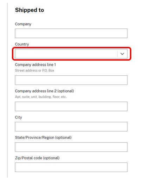Click the down chevron in the Country dropdown
The height and width of the screenshot is (191, 158).
pos(122,54)
